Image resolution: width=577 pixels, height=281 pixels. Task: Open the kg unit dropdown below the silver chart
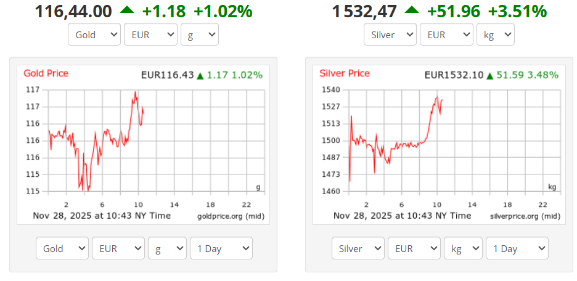[x=463, y=248]
